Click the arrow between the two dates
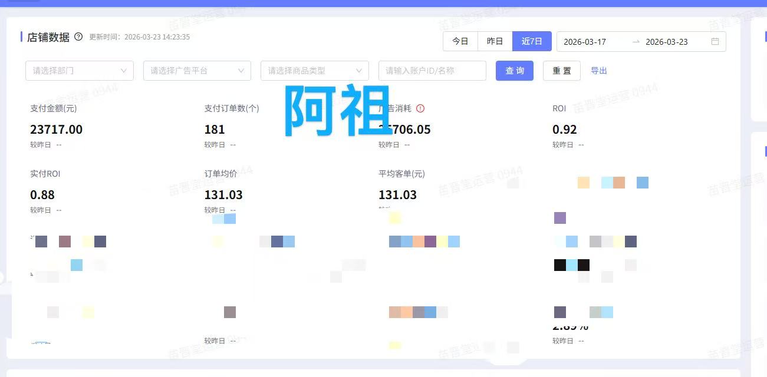The width and height of the screenshot is (767, 377). [x=636, y=42]
